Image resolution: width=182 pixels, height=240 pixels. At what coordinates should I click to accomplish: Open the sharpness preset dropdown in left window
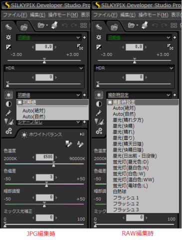[49, 122]
